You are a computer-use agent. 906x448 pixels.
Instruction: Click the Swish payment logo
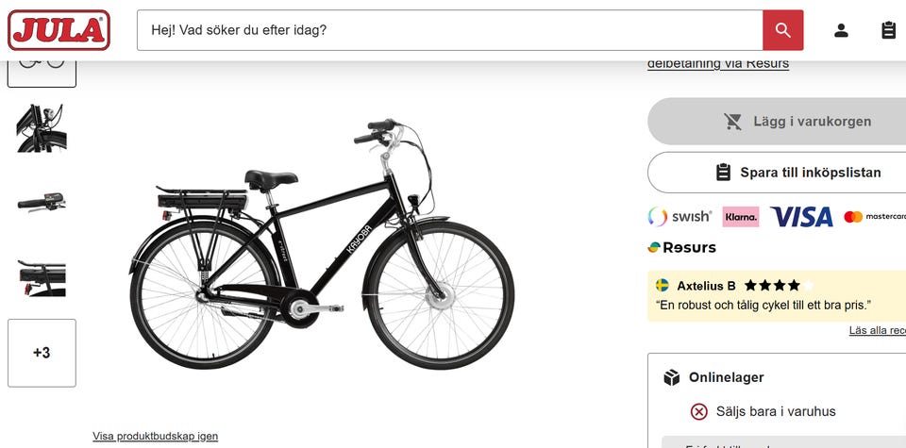click(679, 217)
